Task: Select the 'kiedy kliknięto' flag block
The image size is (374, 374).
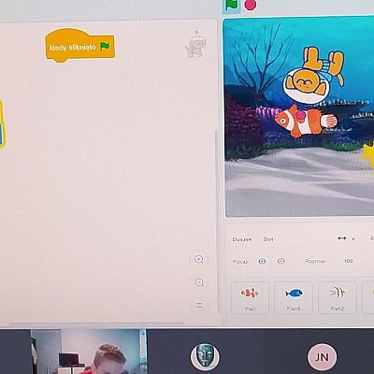Action: click(80, 46)
